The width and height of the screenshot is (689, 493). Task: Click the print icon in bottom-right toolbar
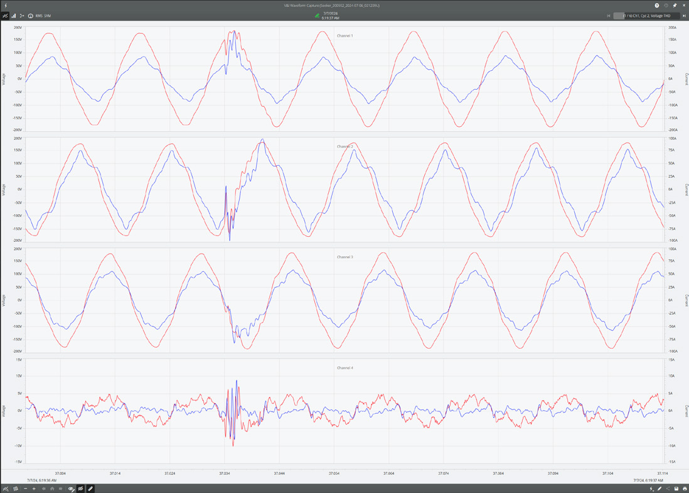tap(685, 489)
